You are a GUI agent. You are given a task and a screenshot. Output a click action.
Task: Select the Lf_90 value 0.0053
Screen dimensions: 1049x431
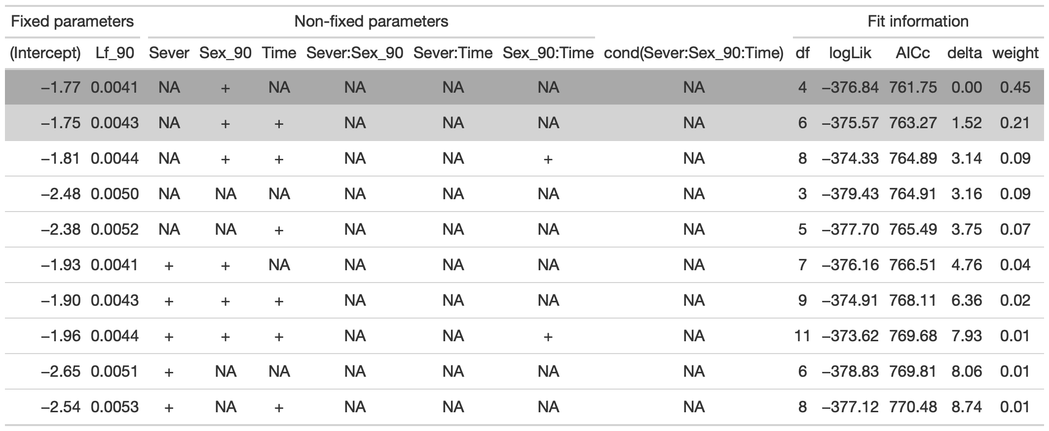pos(115,407)
